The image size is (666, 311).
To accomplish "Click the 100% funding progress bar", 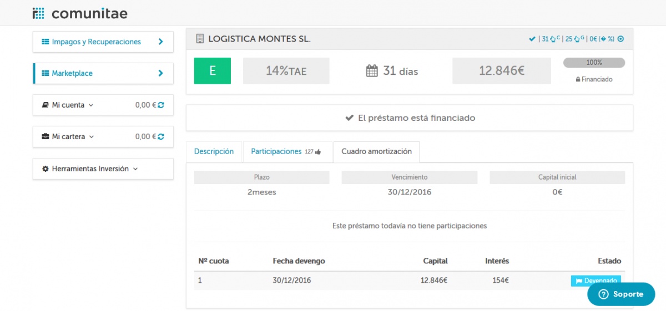I will (x=594, y=63).
